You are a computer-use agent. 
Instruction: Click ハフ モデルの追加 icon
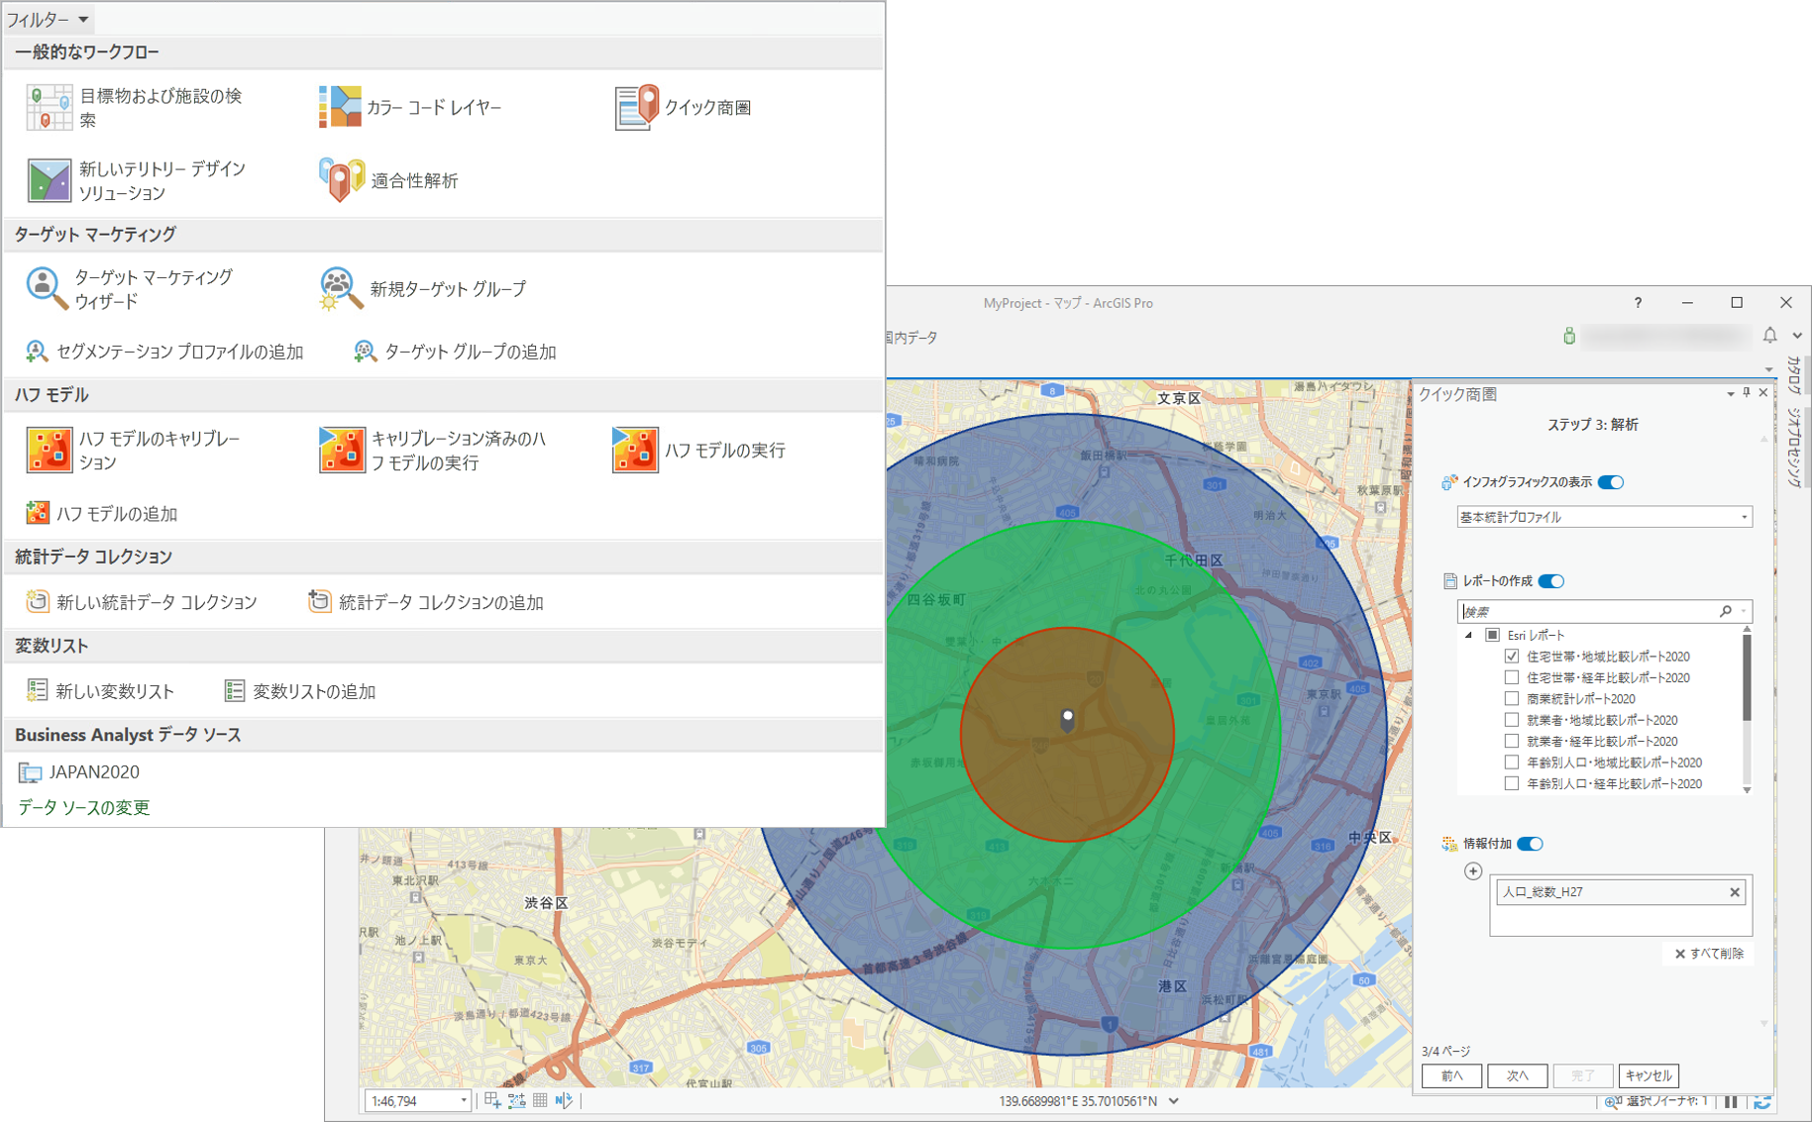[x=38, y=513]
